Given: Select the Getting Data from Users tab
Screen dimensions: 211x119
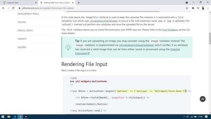Looking at the screenshot, I should 57,3.
